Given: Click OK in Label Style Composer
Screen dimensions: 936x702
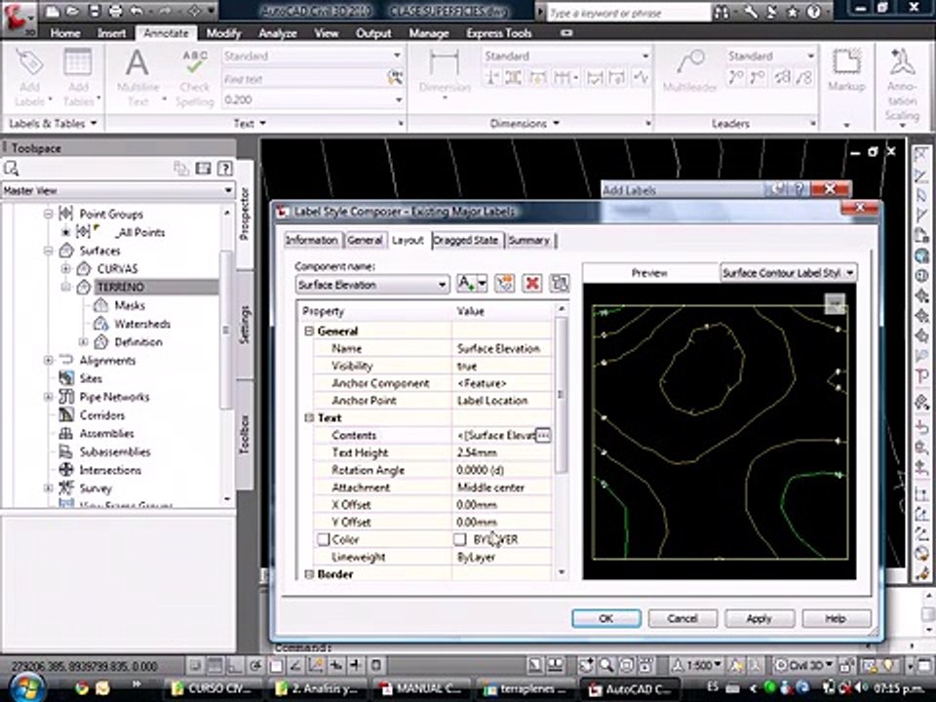Looking at the screenshot, I should point(606,618).
